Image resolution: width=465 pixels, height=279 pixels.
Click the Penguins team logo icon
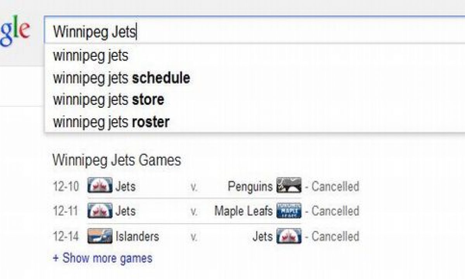point(289,186)
